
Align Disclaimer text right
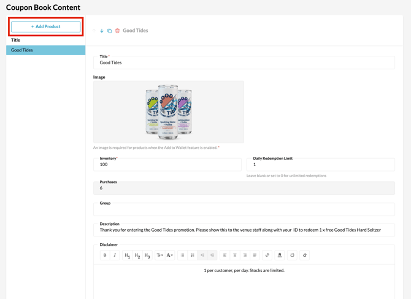(x=245, y=255)
